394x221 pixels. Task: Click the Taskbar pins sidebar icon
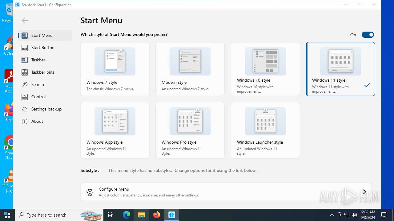25,72
